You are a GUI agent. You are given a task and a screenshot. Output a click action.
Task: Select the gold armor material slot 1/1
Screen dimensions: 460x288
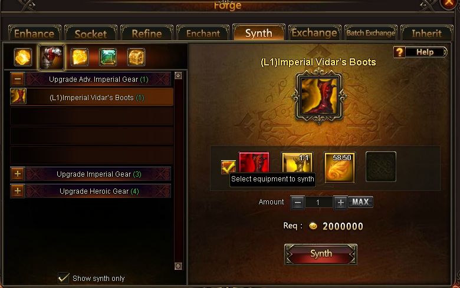297,163
